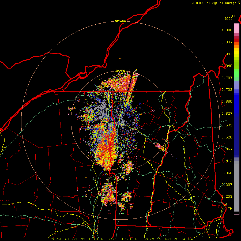Click the [CC] unit label
Viewport: 241px width, 241px height.
tap(228, 18)
